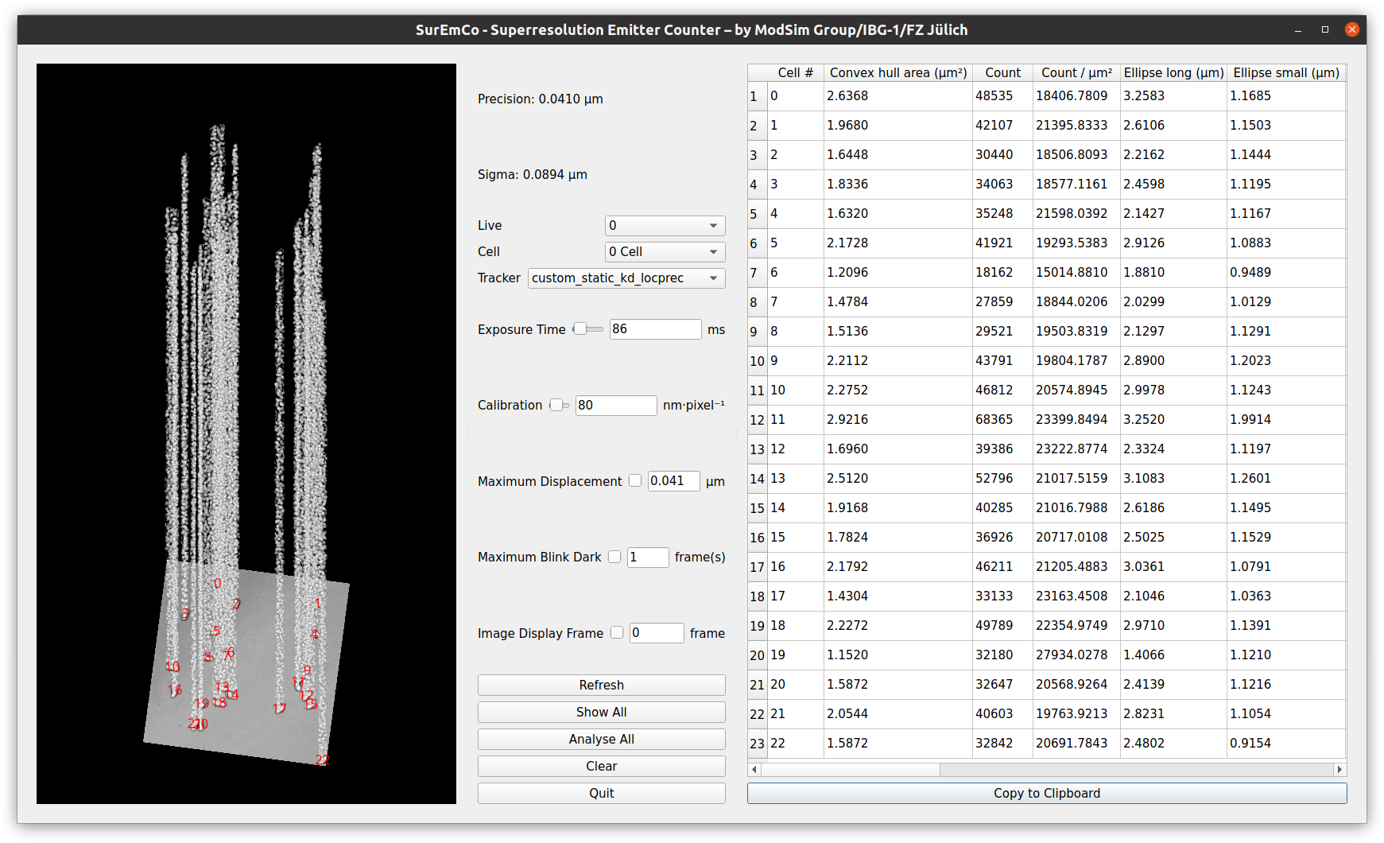Enable the Maximum Displacement checkbox
The height and width of the screenshot is (843, 1384).
tap(635, 480)
